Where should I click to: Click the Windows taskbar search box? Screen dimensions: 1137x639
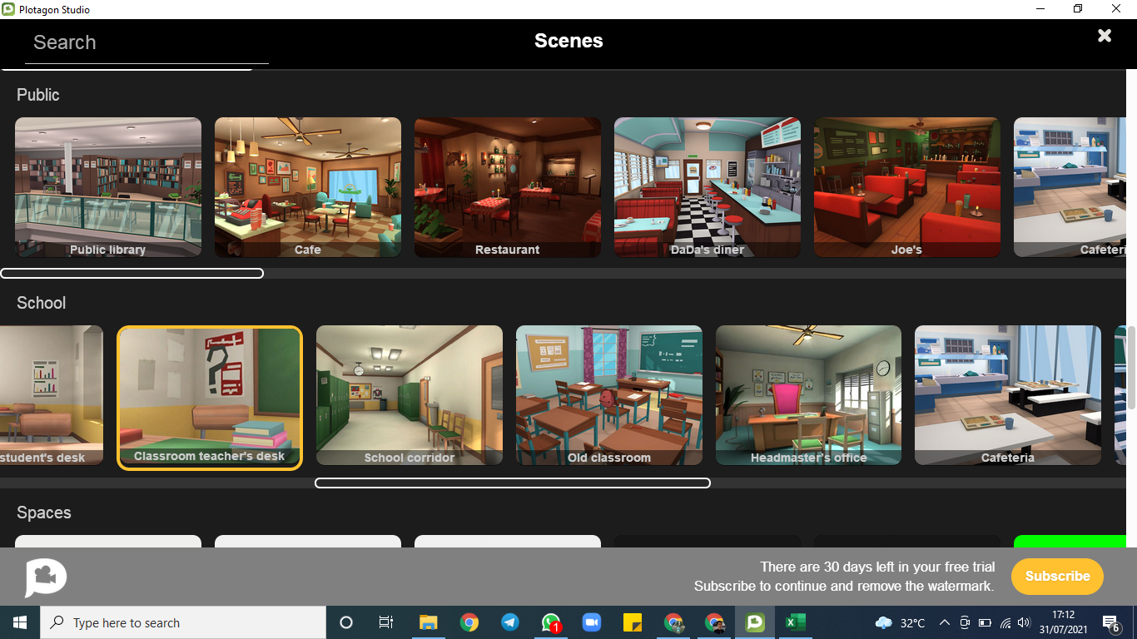183,622
